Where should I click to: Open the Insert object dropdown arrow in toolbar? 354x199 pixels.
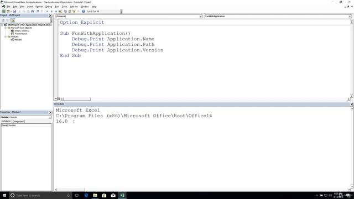point(11,11)
